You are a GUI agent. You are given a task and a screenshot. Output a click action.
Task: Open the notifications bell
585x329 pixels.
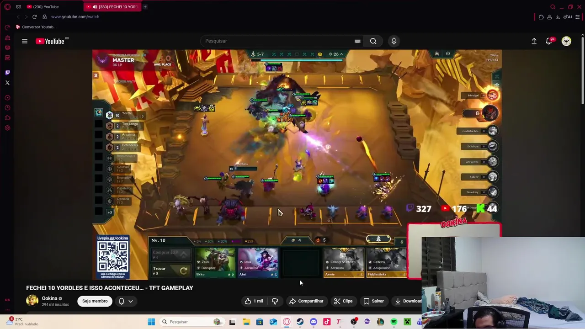(550, 41)
